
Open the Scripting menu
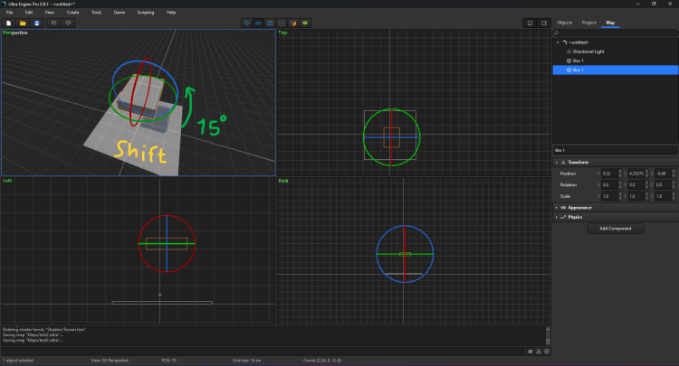(145, 13)
